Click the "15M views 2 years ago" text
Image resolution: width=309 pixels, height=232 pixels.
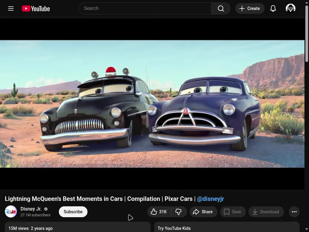pos(31,228)
